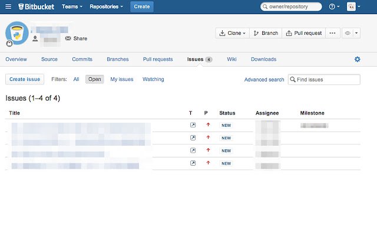
Task: Click the Create button in header
Action: (142, 6)
